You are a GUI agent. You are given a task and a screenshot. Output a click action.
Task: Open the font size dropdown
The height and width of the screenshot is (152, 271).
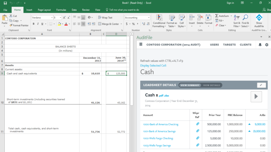click(60, 18)
